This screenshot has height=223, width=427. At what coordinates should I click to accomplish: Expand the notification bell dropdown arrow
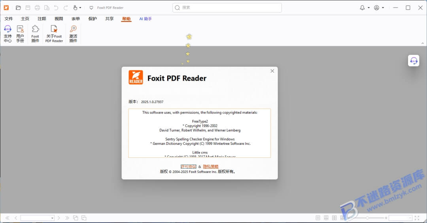pos(369,7)
